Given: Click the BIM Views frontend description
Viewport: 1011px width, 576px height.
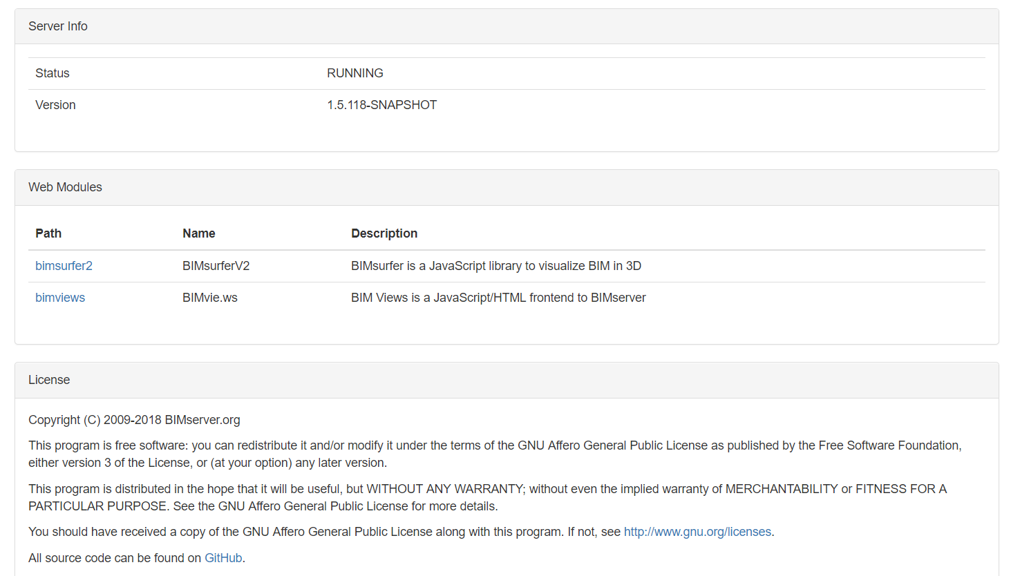Looking at the screenshot, I should 498,298.
